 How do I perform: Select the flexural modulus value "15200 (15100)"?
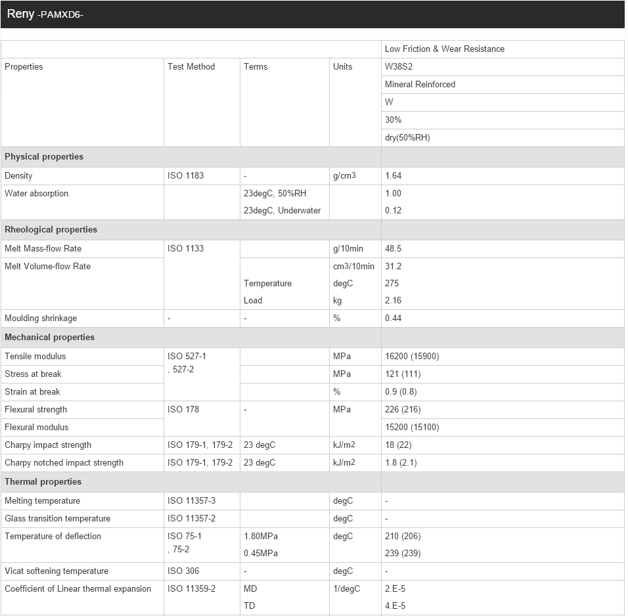coord(412,427)
